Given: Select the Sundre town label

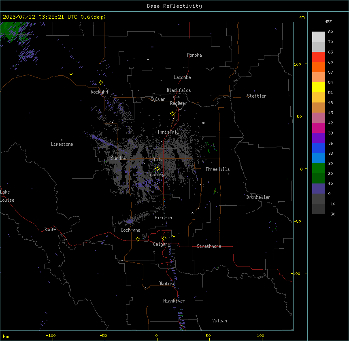Looking at the screenshot, I should 118,158.
